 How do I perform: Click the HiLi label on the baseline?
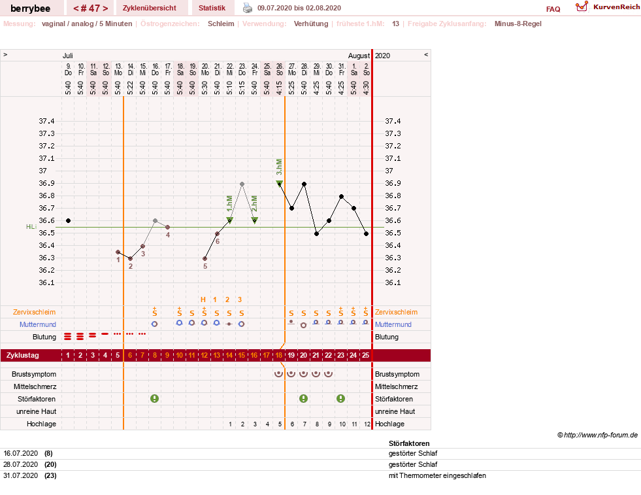pos(31,227)
